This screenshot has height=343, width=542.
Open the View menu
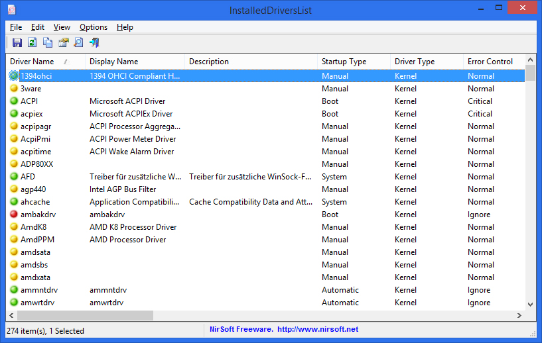tap(62, 27)
